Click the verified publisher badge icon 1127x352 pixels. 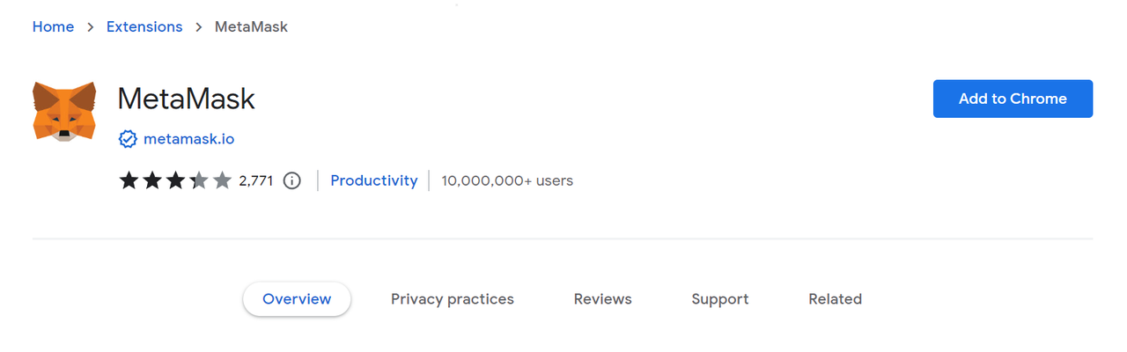pos(128,139)
